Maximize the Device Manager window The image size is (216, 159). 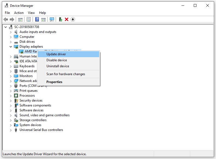[x=195, y=5]
